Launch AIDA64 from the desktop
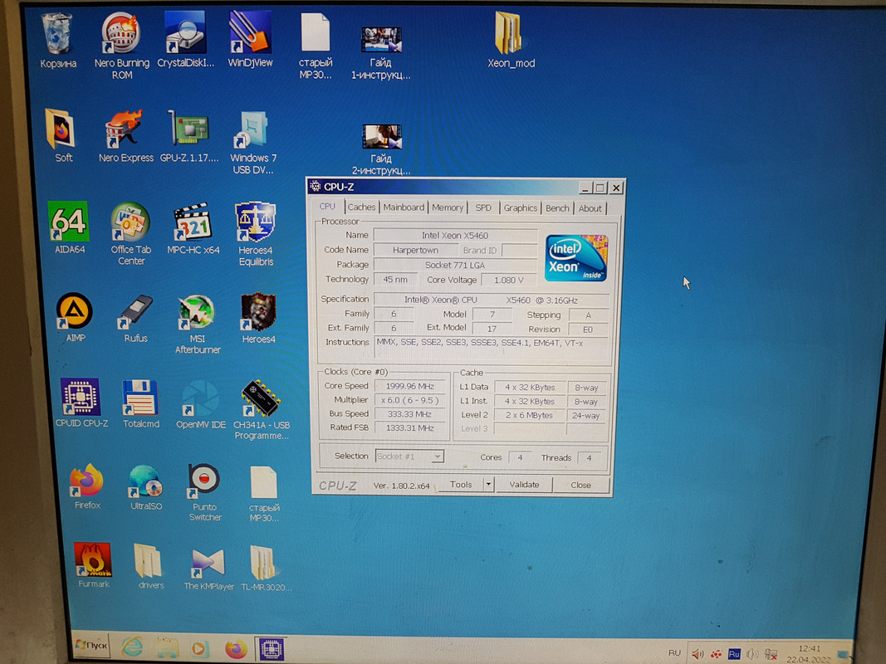 [69, 227]
